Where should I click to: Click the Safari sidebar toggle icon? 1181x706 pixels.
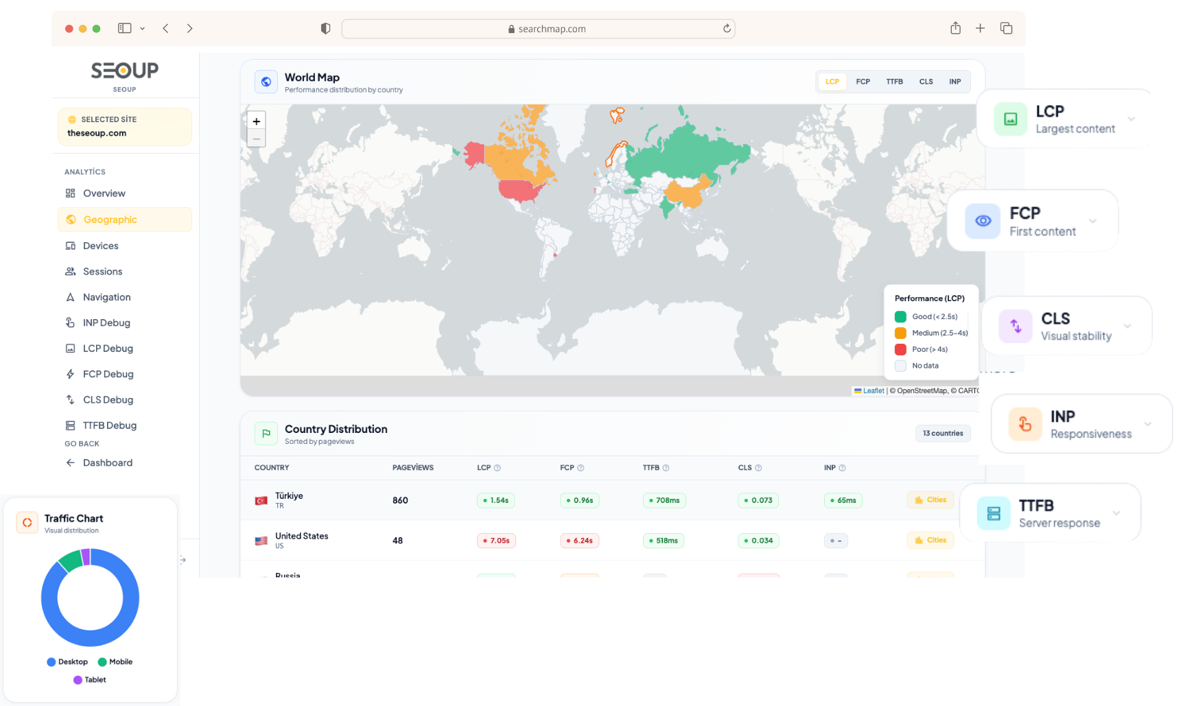click(x=124, y=28)
